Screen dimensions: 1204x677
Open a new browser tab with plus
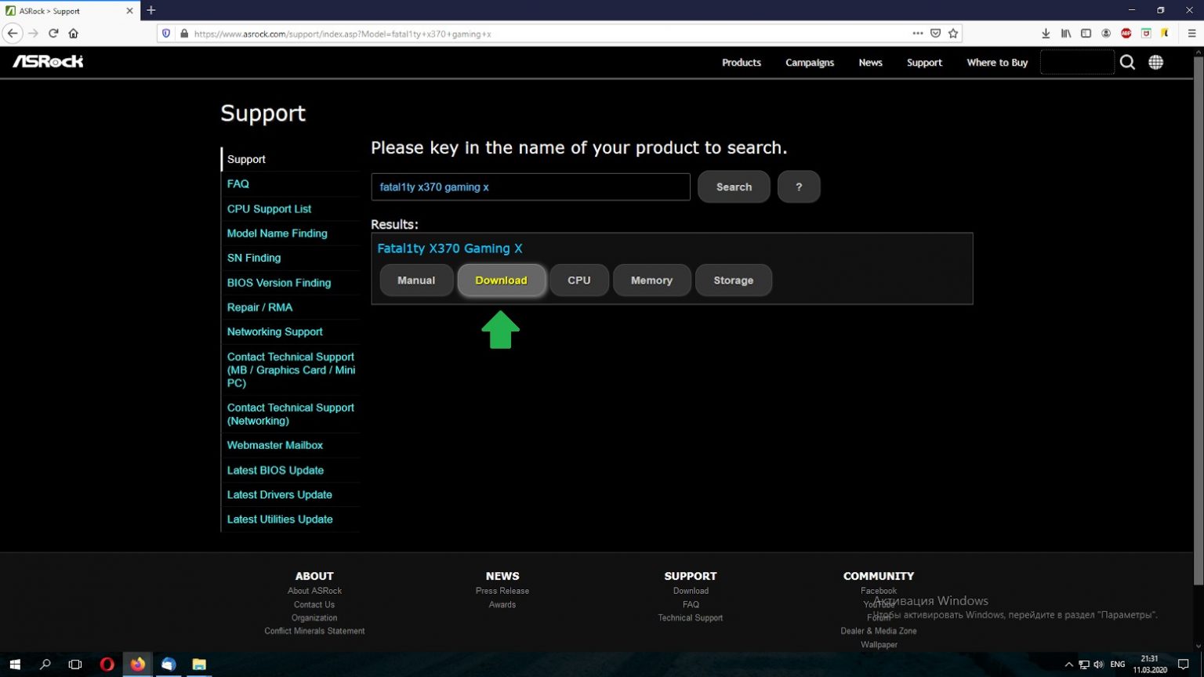[151, 10]
